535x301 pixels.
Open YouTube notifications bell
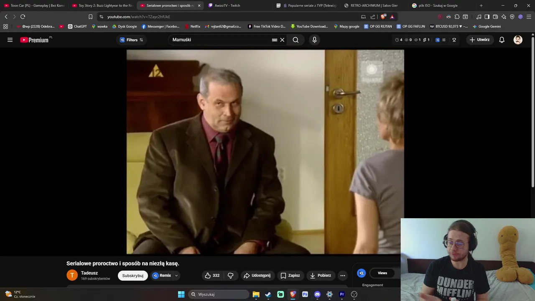click(x=502, y=40)
